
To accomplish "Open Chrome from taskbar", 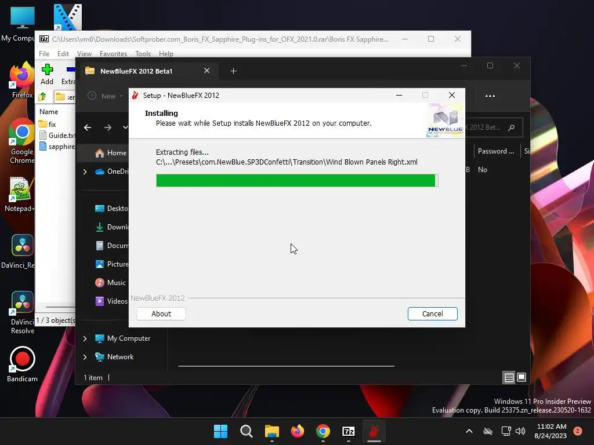I will pos(323,431).
